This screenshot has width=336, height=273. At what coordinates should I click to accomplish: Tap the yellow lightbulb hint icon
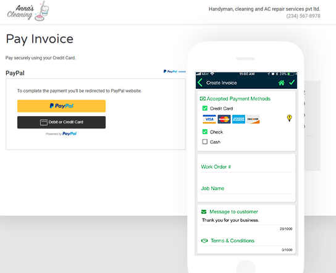point(289,118)
